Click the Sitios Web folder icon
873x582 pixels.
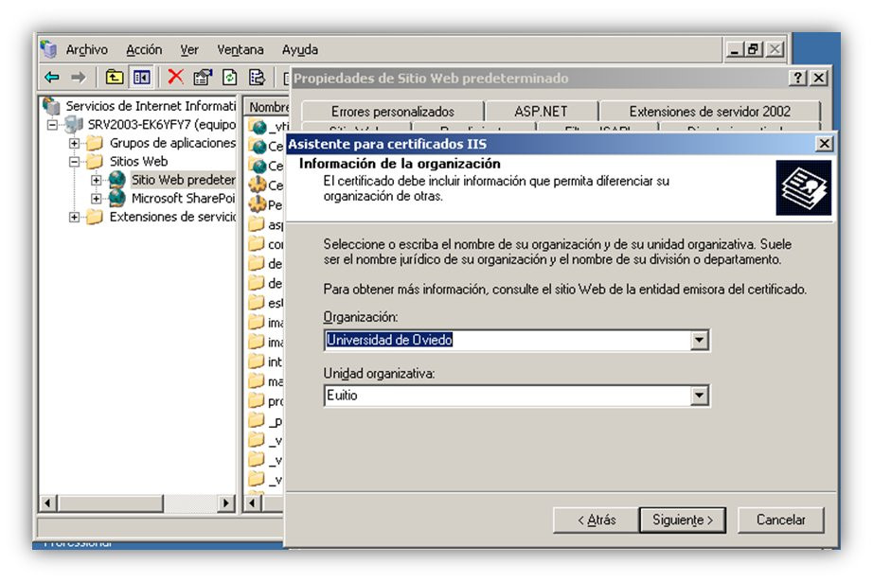pyautogui.click(x=95, y=162)
